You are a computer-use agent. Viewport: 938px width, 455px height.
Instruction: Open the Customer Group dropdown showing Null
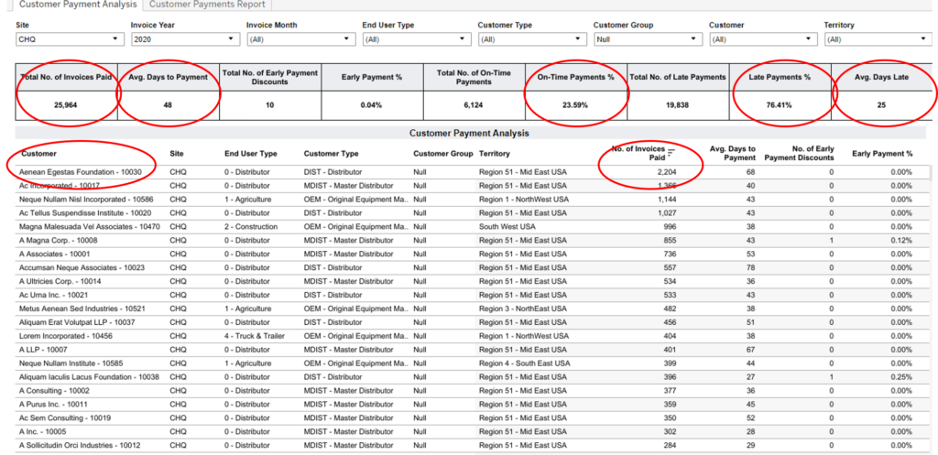click(648, 39)
